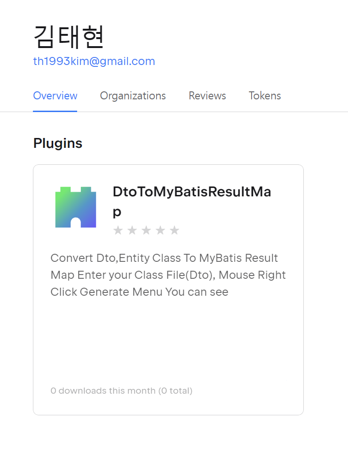Viewport: 348px width, 461px height.
Task: Click the DtoToMyBatisResultMap plugin logo icon
Action: [x=76, y=207]
